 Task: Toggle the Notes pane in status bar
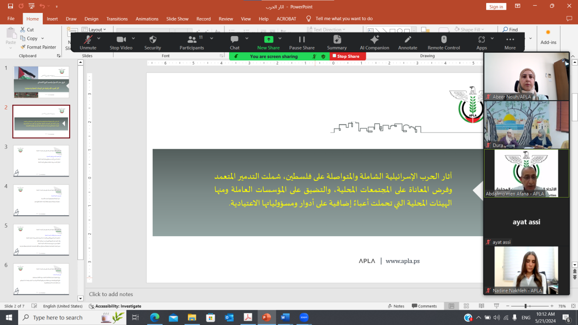tap(396, 306)
